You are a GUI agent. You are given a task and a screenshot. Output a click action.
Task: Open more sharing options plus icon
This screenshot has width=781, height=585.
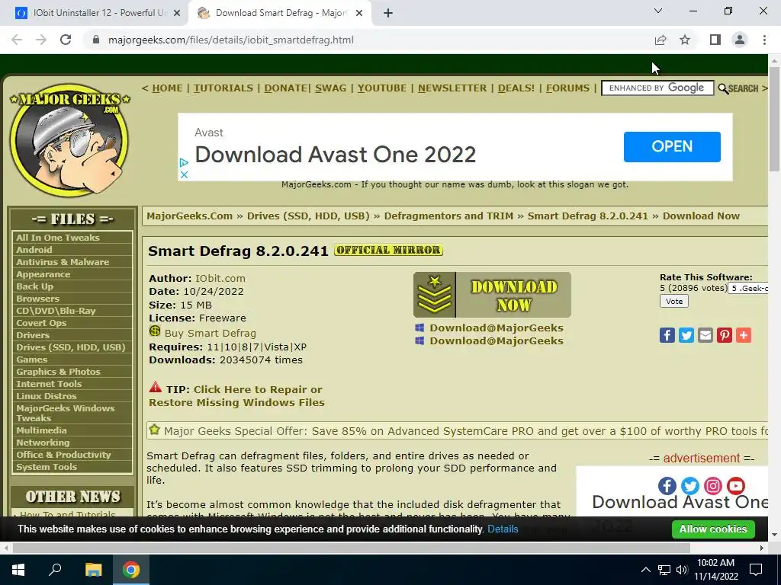[x=743, y=335]
